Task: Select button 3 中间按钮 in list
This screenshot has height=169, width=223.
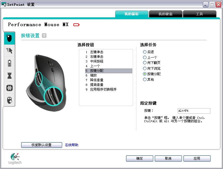Action: pyautogui.click(x=109, y=61)
